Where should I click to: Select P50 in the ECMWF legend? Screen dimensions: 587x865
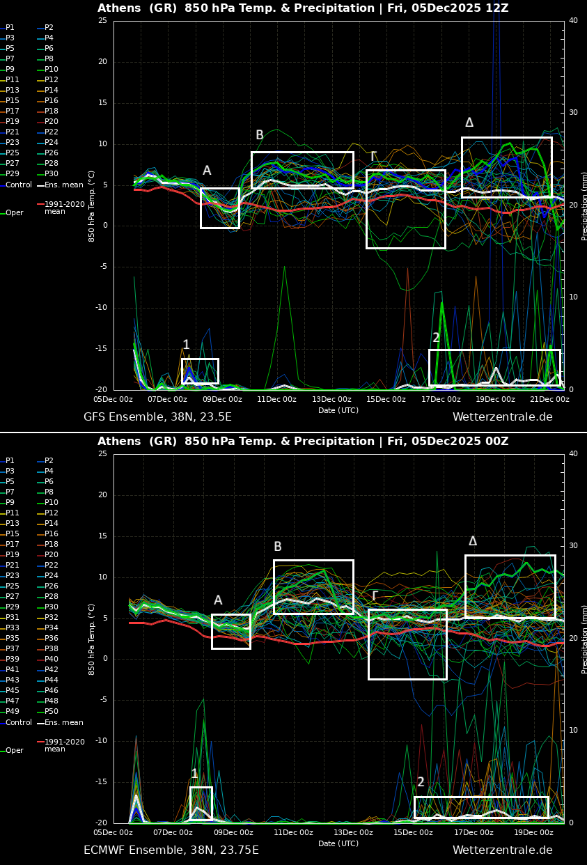click(52, 712)
